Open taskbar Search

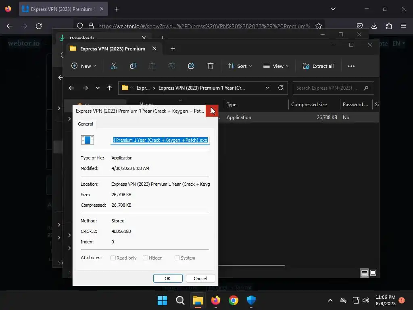click(x=180, y=300)
